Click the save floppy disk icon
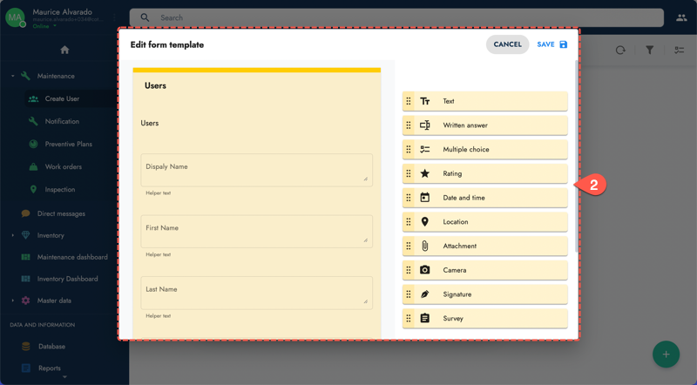Image resolution: width=697 pixels, height=385 pixels. (563, 44)
